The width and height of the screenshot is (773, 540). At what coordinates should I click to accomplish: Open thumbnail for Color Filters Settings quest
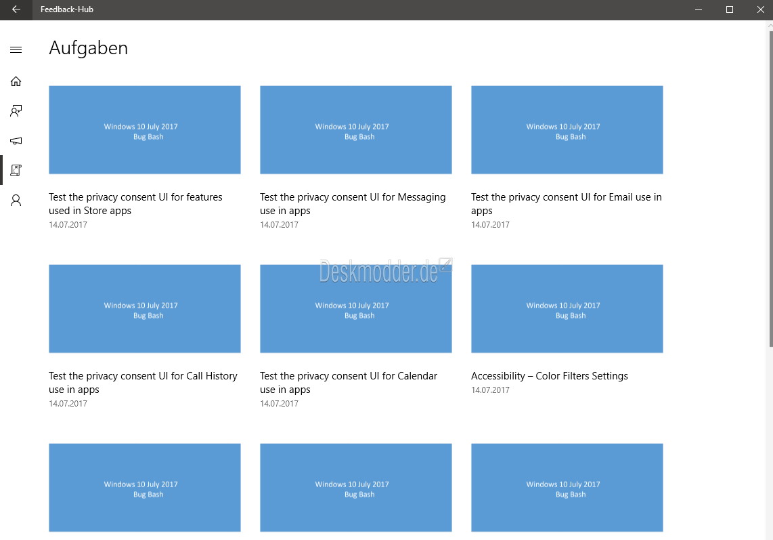tap(567, 308)
